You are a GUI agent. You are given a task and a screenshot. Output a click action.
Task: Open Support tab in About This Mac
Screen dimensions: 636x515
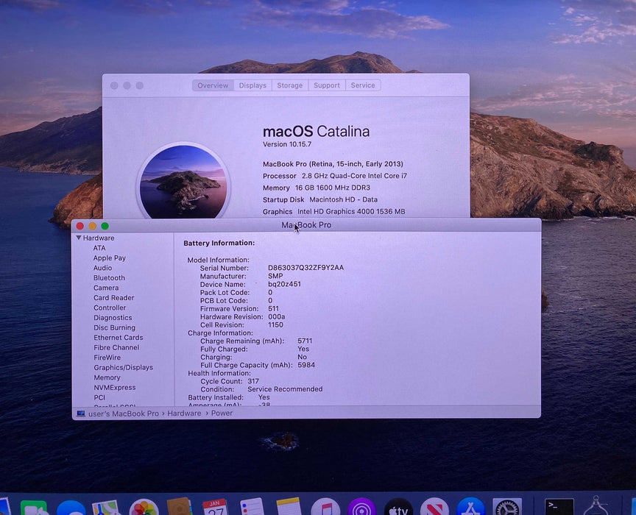327,85
